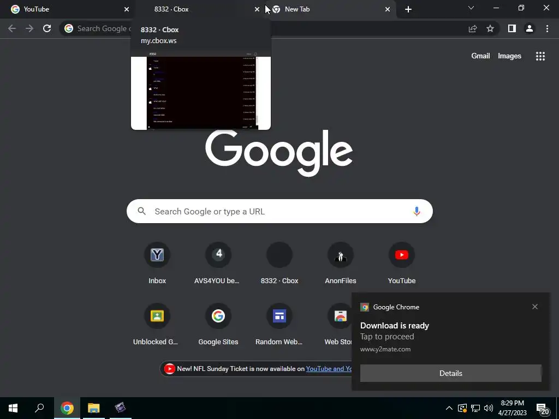Open the Windows notification center
This screenshot has height=419, width=559.
point(542,409)
